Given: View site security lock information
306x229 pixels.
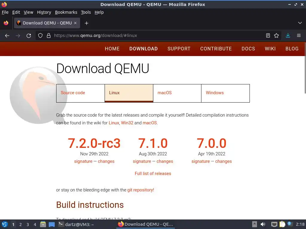Looking at the screenshot, I should point(49,36).
